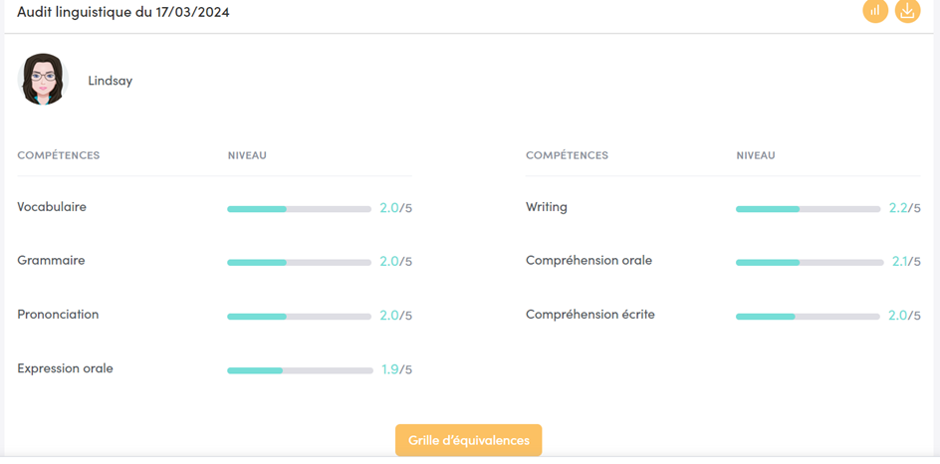Click the right NIVEAU column header

pyautogui.click(x=756, y=155)
